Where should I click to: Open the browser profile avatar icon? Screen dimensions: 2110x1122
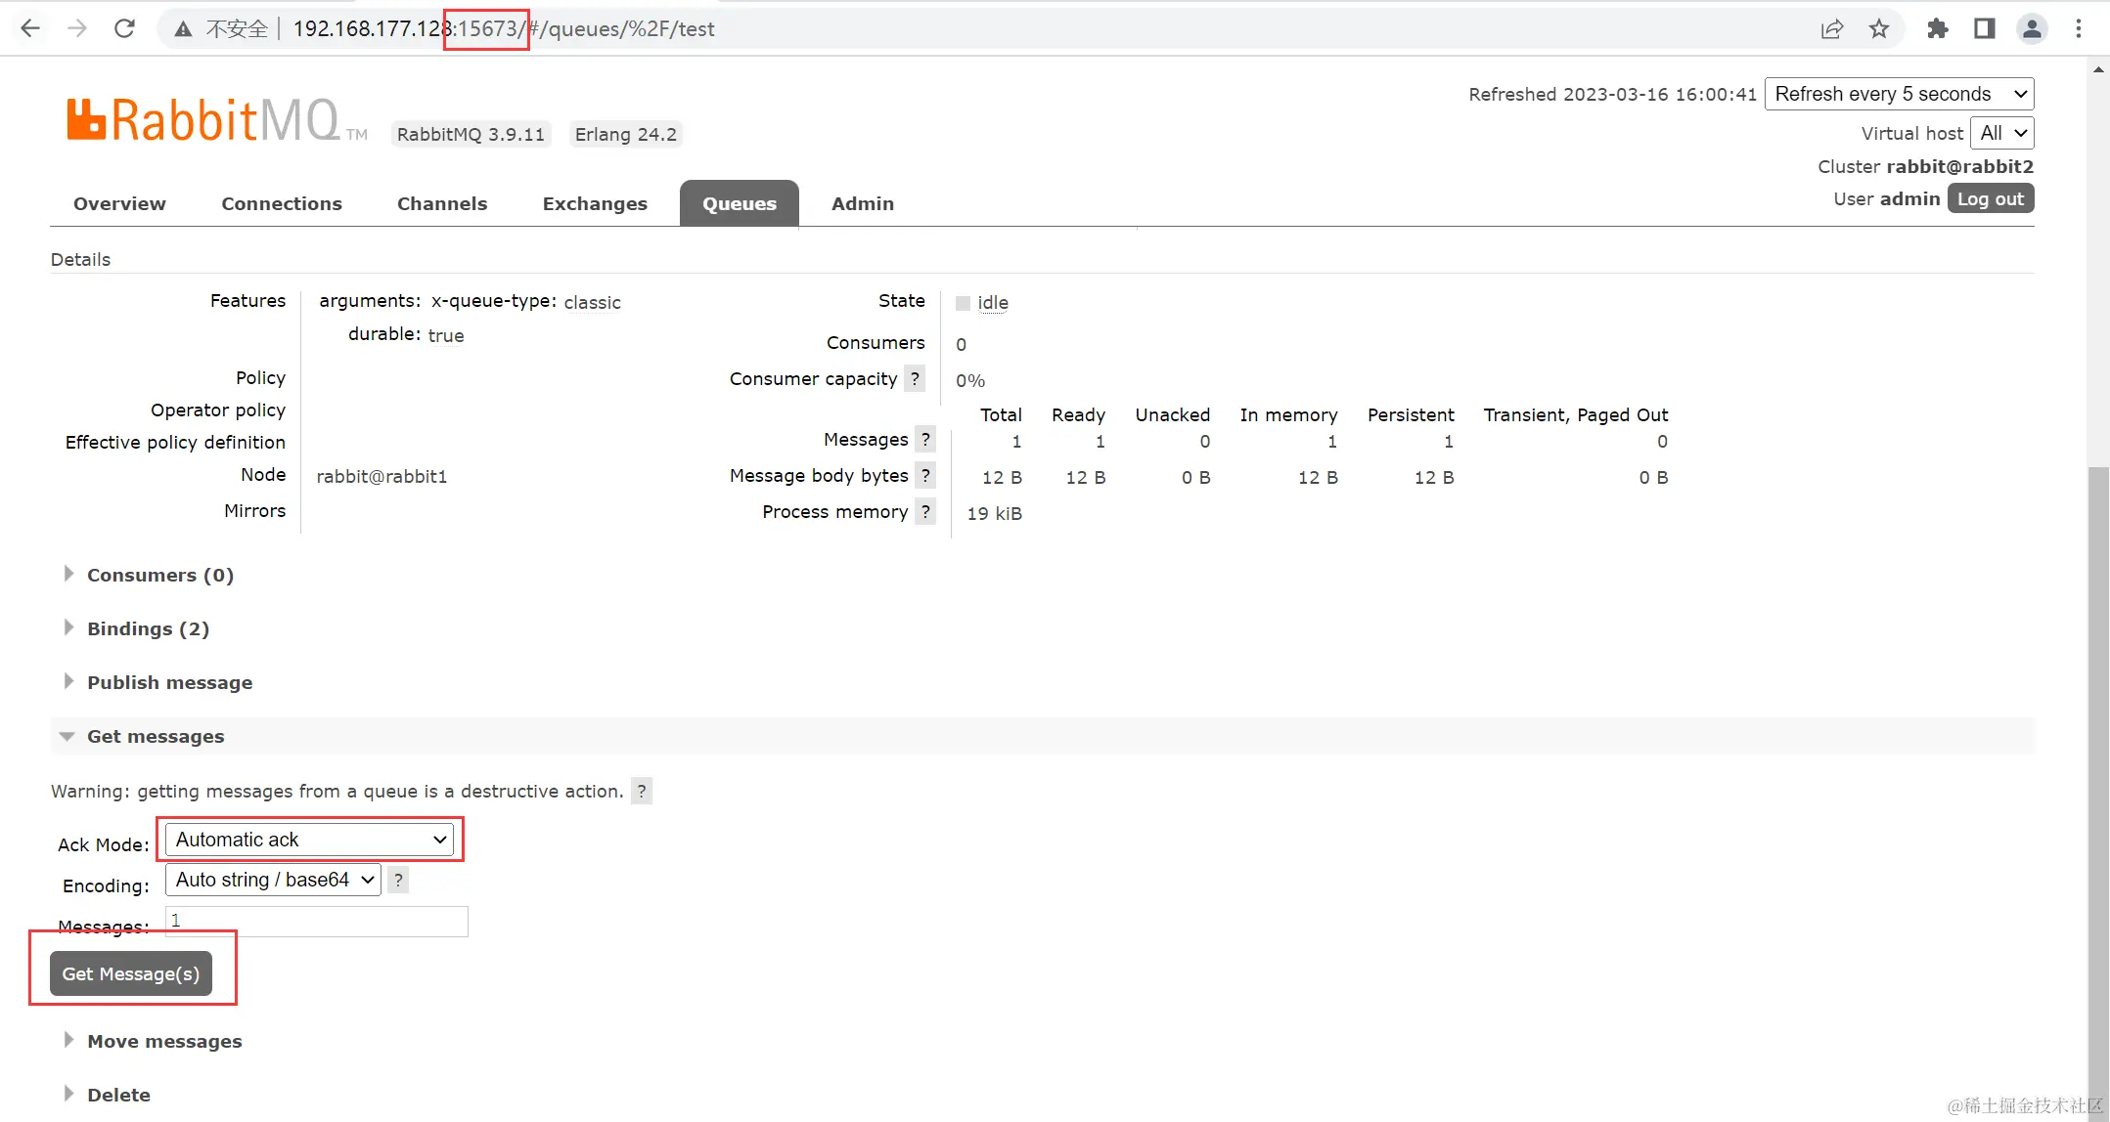point(2032,28)
